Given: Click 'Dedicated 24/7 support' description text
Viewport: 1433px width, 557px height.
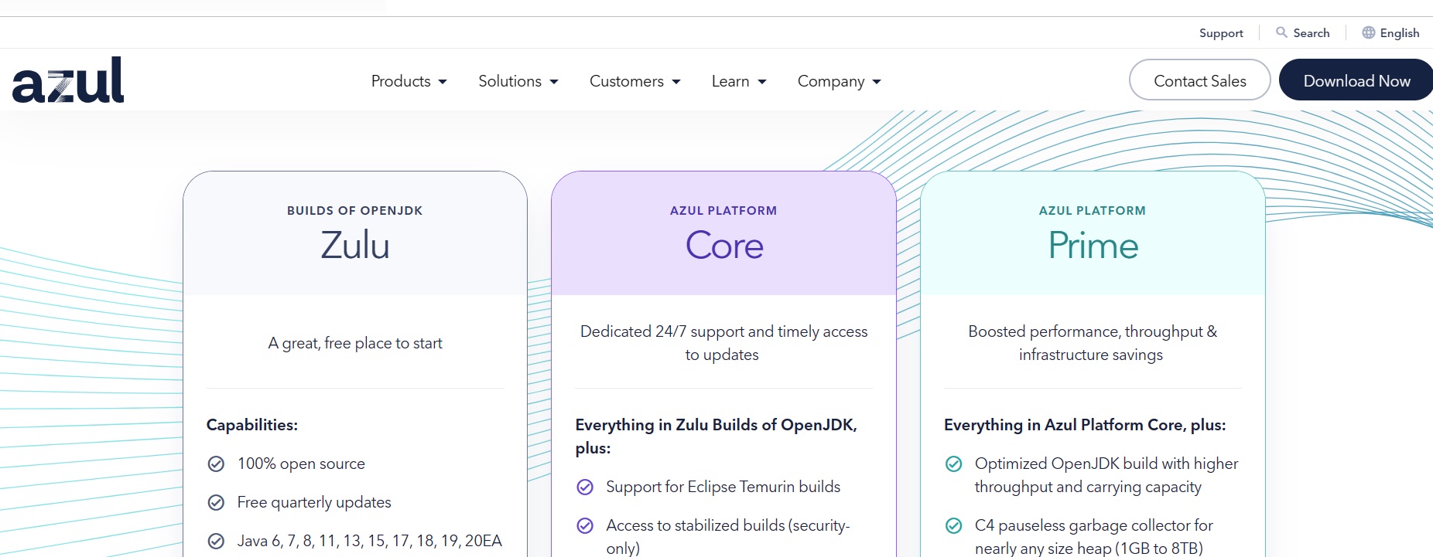Looking at the screenshot, I should tap(723, 343).
